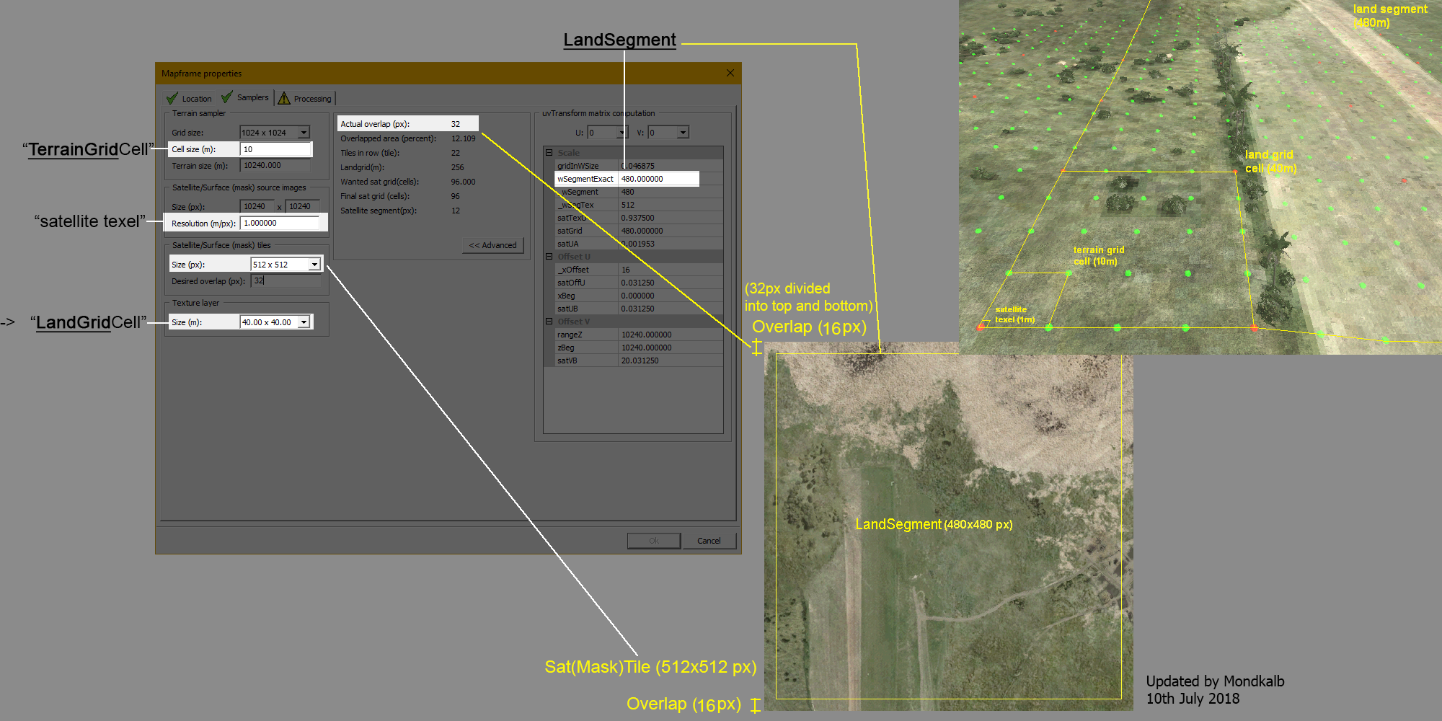Collapse the Offset V property group
1442x721 pixels.
point(549,322)
